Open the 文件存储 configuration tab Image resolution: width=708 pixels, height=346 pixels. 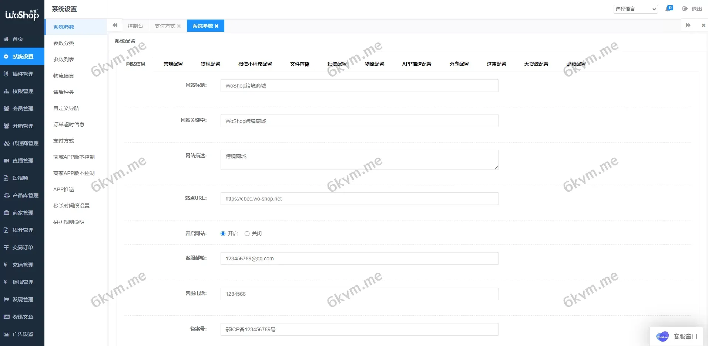click(299, 64)
